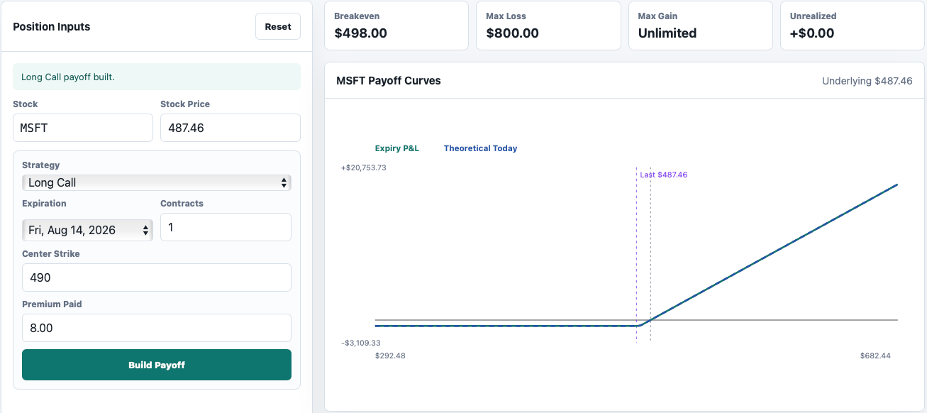Toggle the Expiry P&L legend item
The height and width of the screenshot is (413, 927).
point(397,148)
